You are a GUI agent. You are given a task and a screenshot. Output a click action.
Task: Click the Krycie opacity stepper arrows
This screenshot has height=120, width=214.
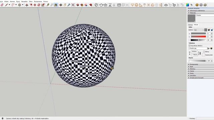click(x=212, y=61)
